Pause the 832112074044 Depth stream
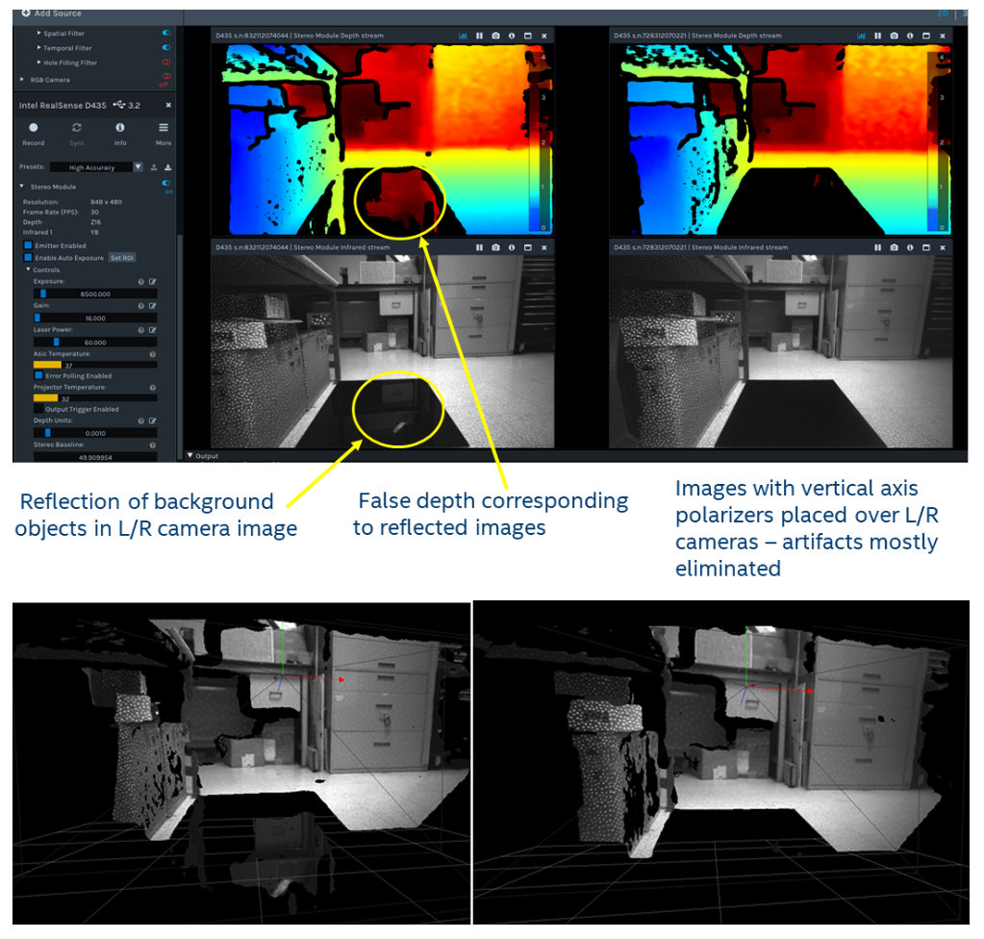 pyautogui.click(x=479, y=36)
